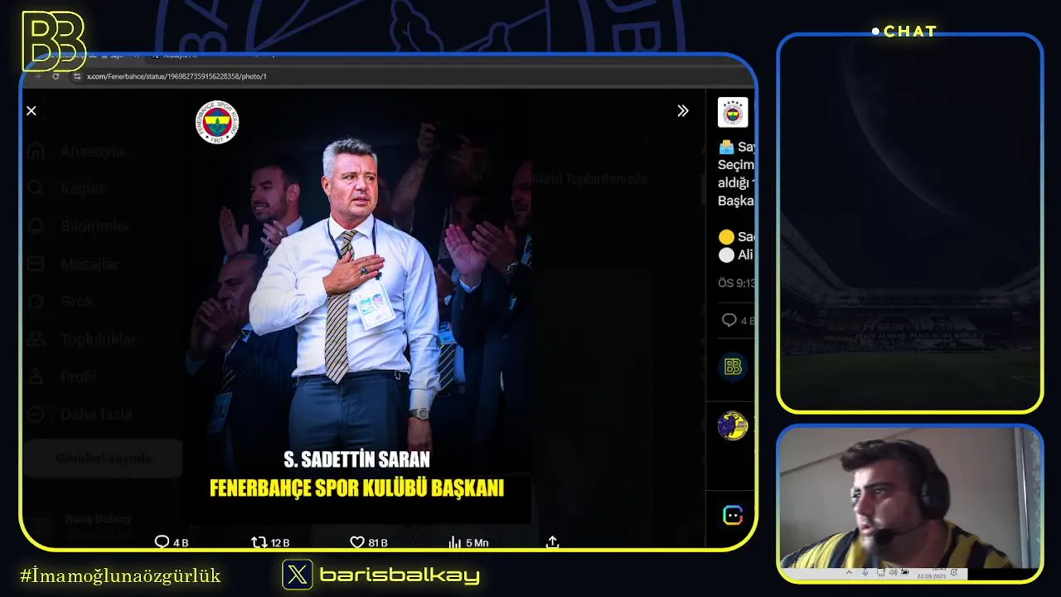Click the retweet icon showing 12 B
The height and width of the screenshot is (597, 1061).
(x=259, y=542)
